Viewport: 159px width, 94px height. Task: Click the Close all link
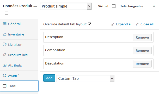(x=147, y=24)
